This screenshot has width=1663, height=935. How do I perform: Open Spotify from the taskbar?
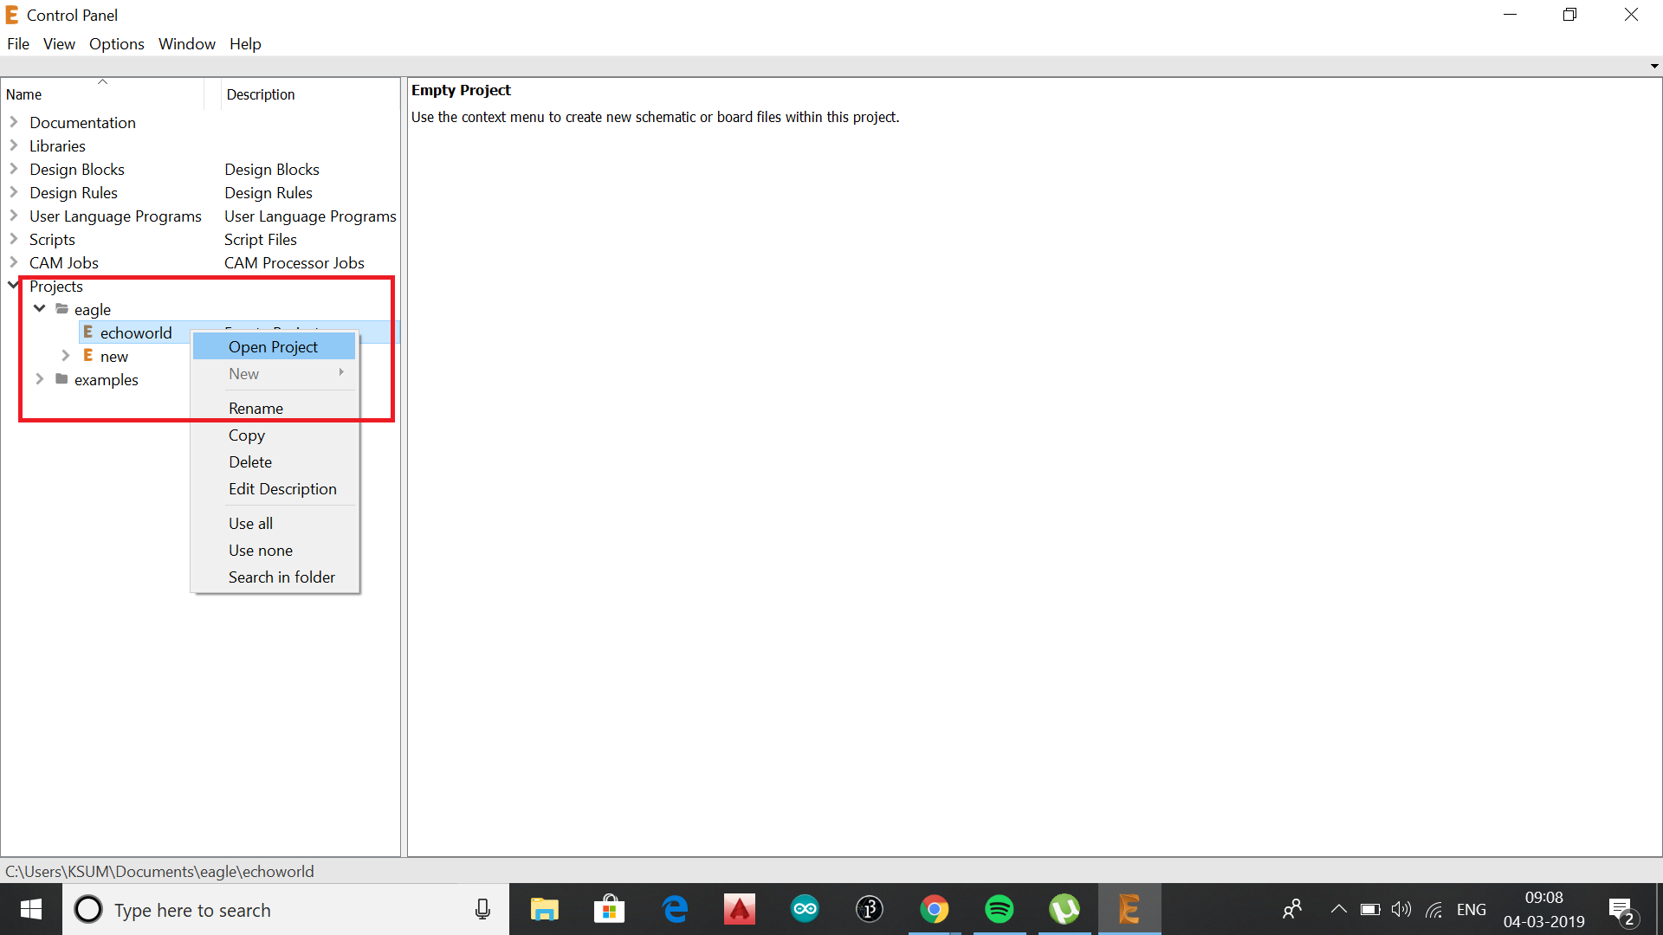point(999,909)
